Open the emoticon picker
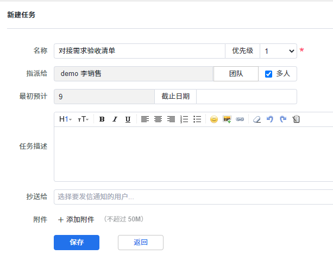333x261 pixels. pyautogui.click(x=214, y=119)
